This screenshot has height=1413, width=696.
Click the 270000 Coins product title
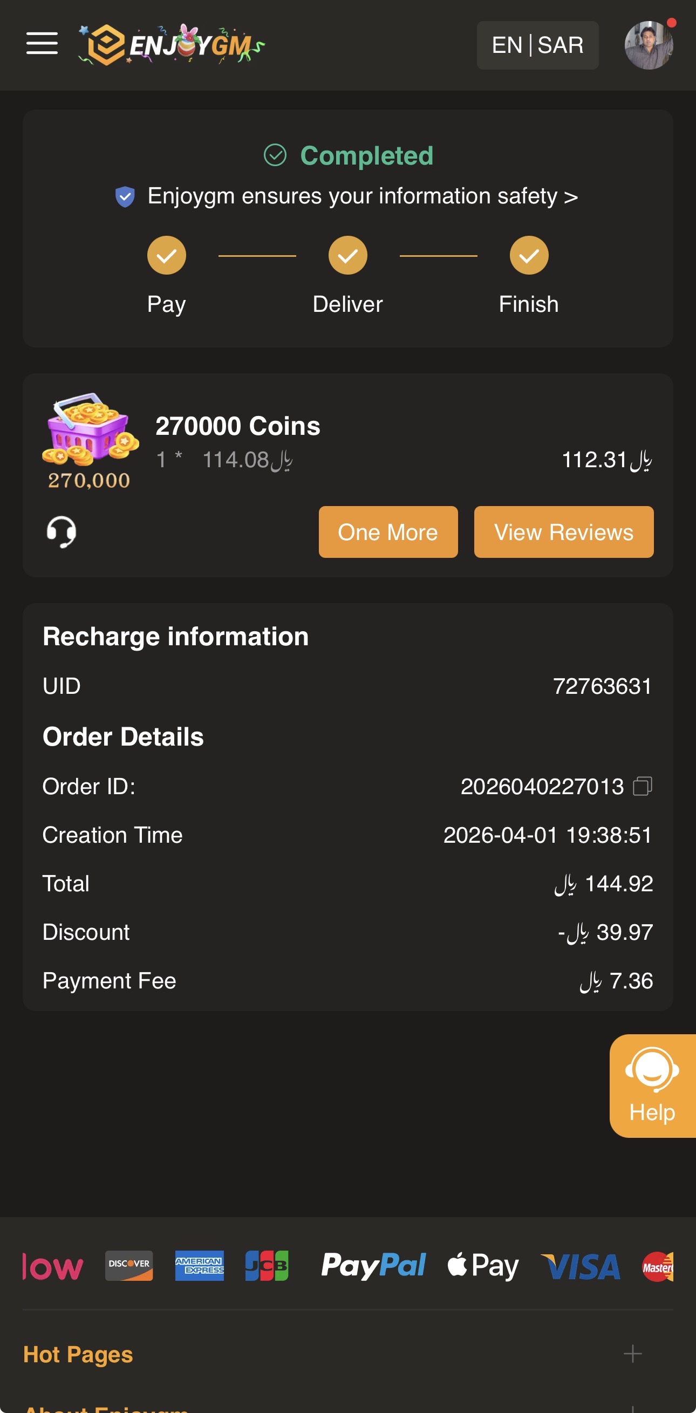click(237, 426)
